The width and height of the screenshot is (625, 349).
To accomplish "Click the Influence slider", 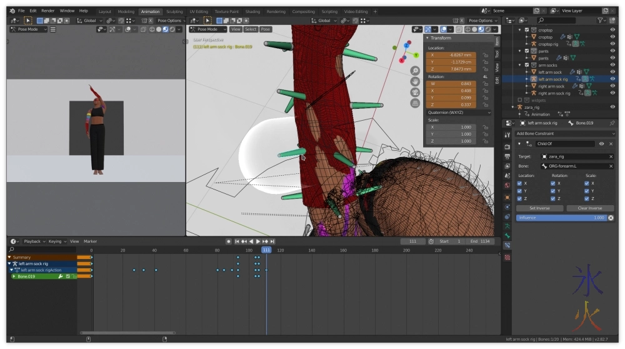I will [561, 218].
